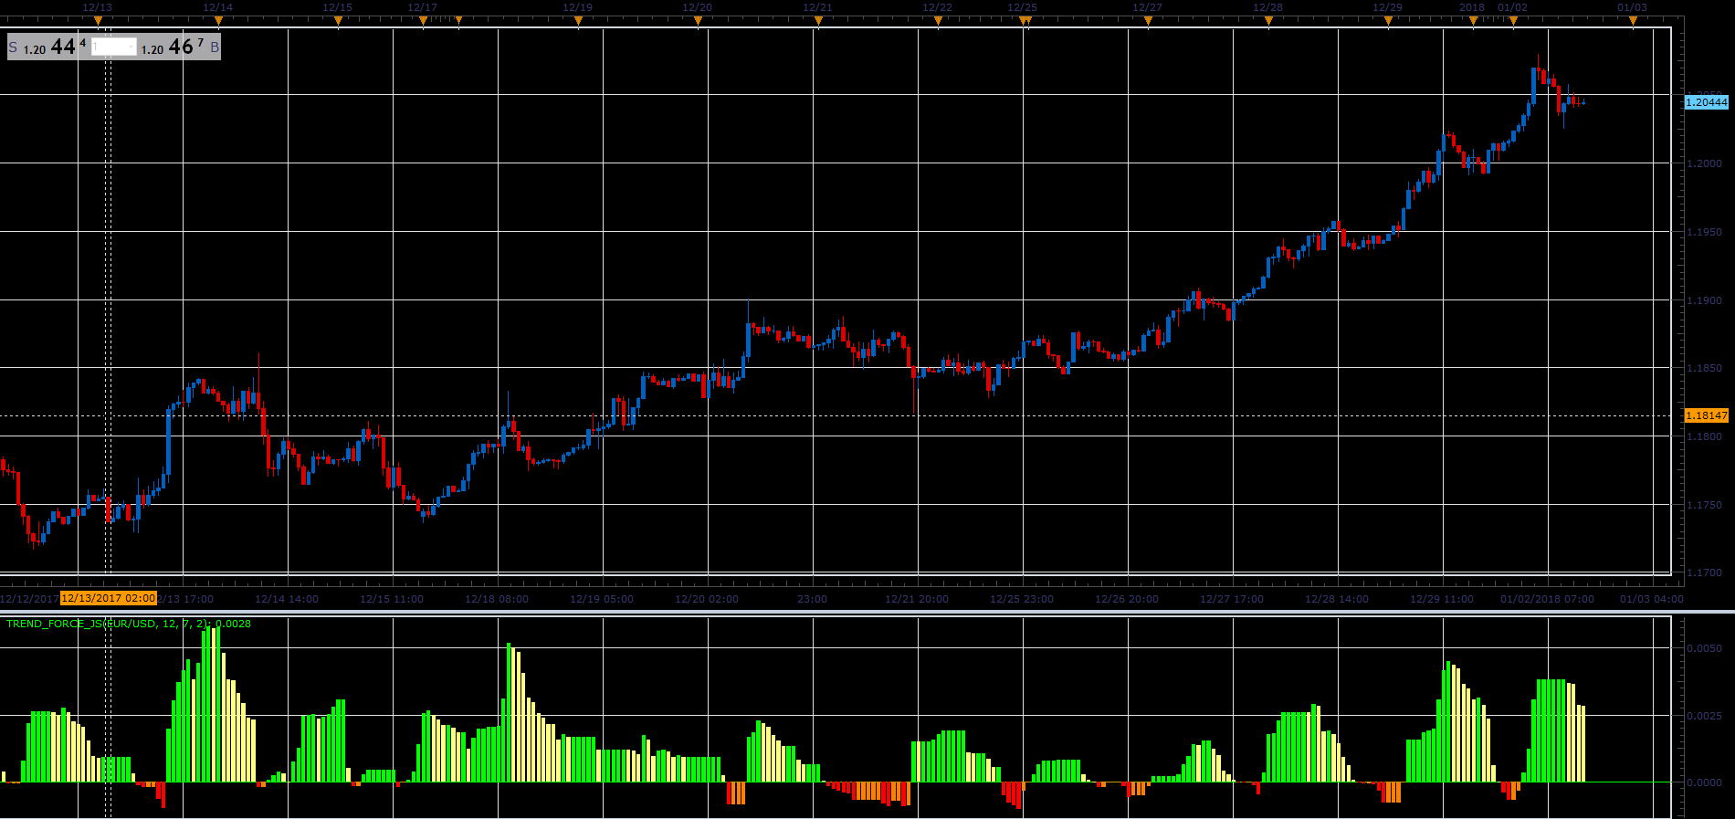Click the 12/20 day marker triangle
Image resolution: width=1735 pixels, height=819 pixels.
click(698, 21)
